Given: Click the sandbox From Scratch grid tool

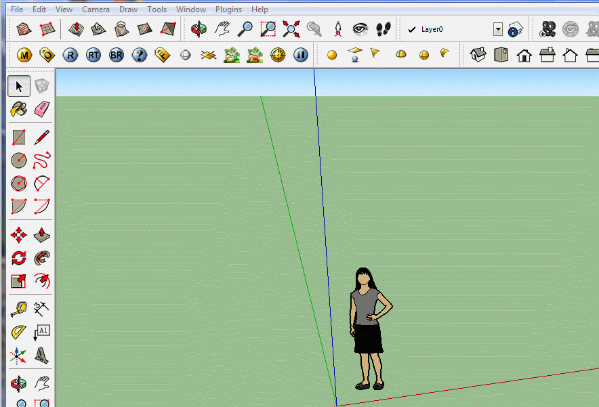Looking at the screenshot, I should [47, 29].
